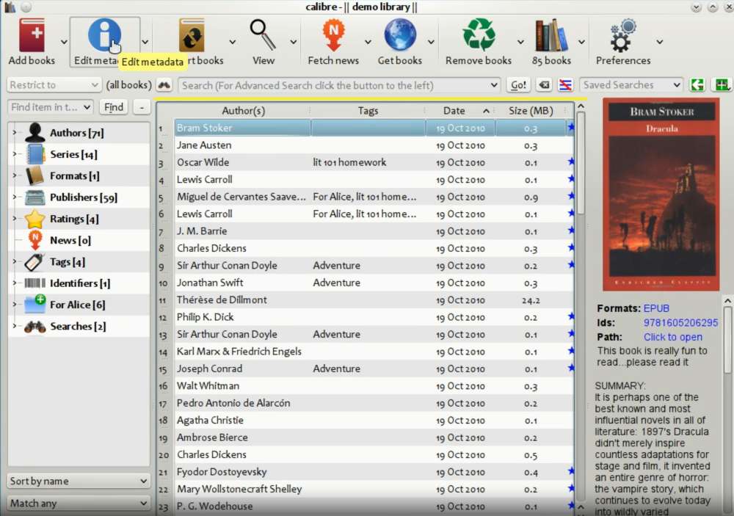This screenshot has height=516, width=734.
Task: Collapse all with the minus button
Action: (142, 107)
